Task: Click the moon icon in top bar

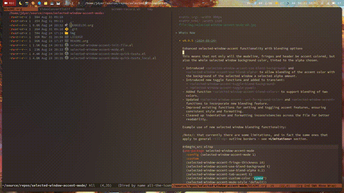Action: [x=20, y=3]
